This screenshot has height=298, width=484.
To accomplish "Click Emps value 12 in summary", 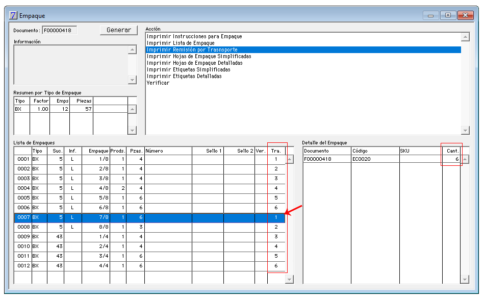I will pyautogui.click(x=60, y=109).
